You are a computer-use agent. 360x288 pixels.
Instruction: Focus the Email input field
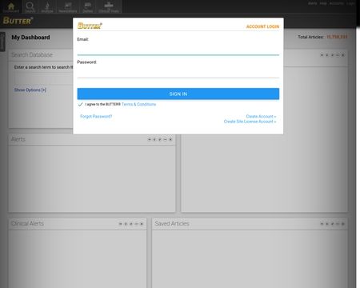point(178,50)
